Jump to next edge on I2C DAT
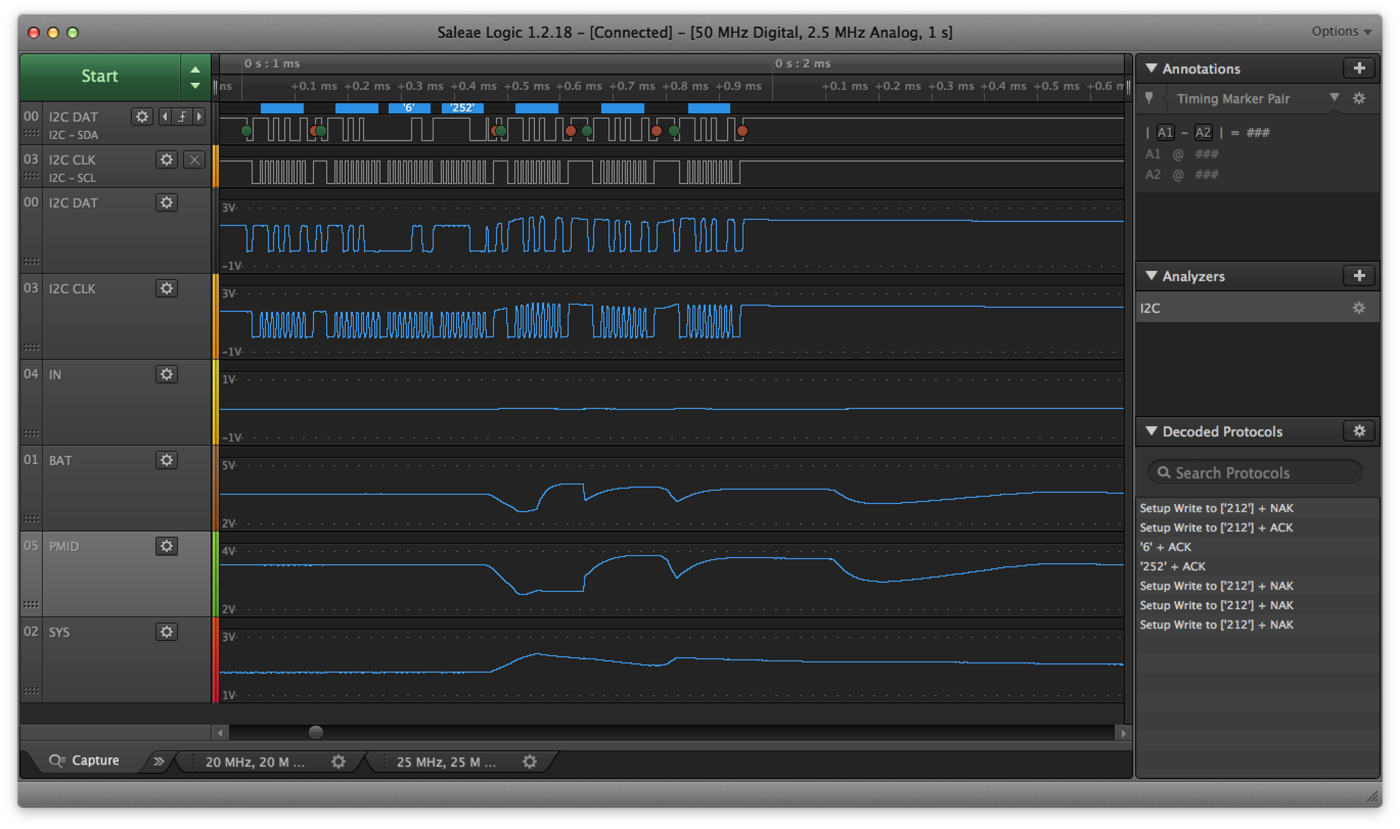The width and height of the screenshot is (1400, 829). tap(199, 117)
